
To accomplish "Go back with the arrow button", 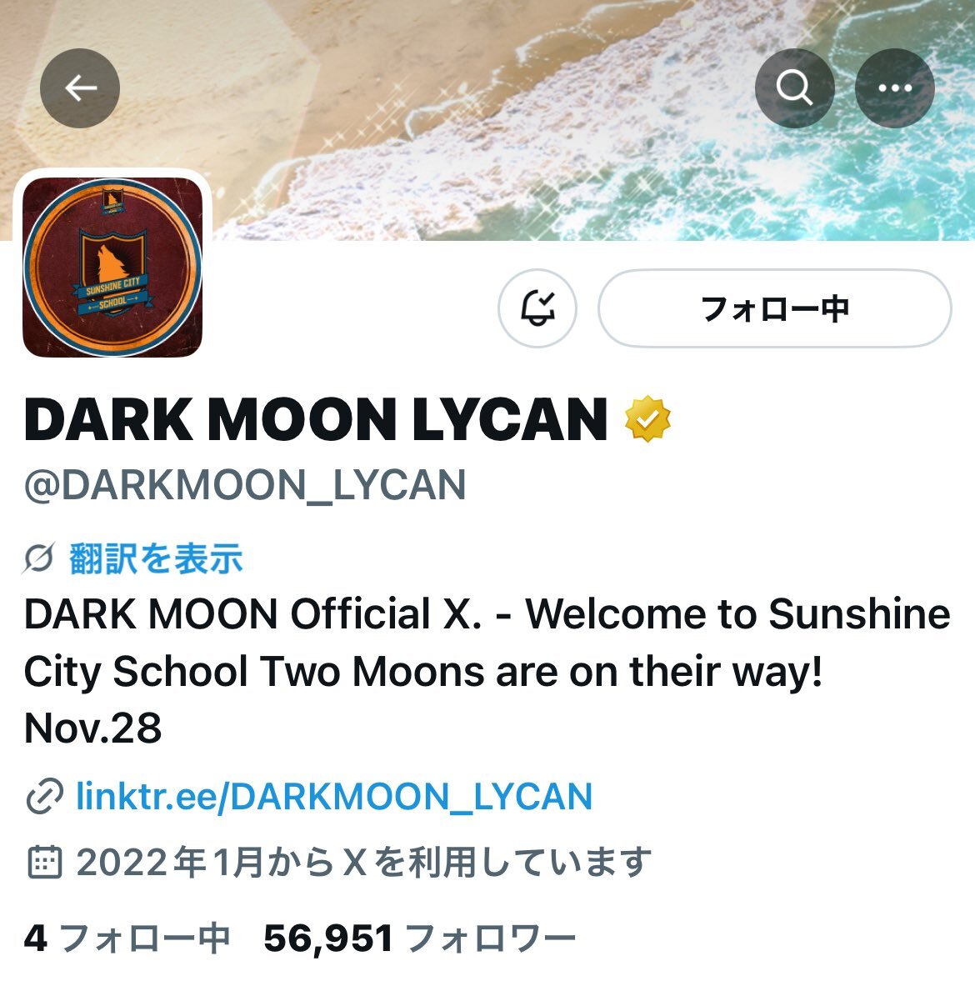I will click(80, 88).
